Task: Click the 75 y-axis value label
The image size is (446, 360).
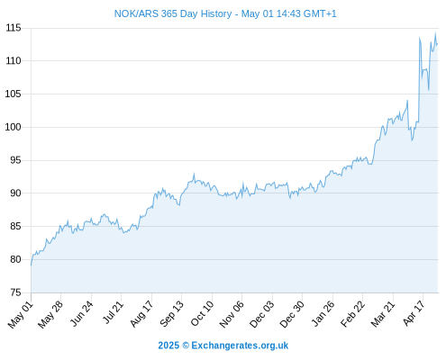Action: click(x=15, y=292)
